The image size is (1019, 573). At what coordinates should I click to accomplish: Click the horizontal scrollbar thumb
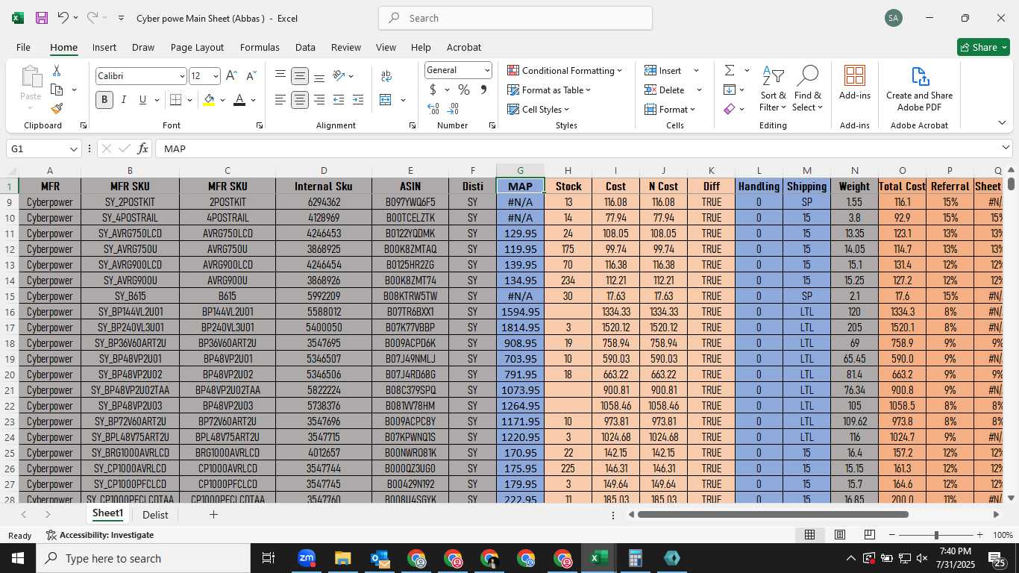tap(773, 514)
